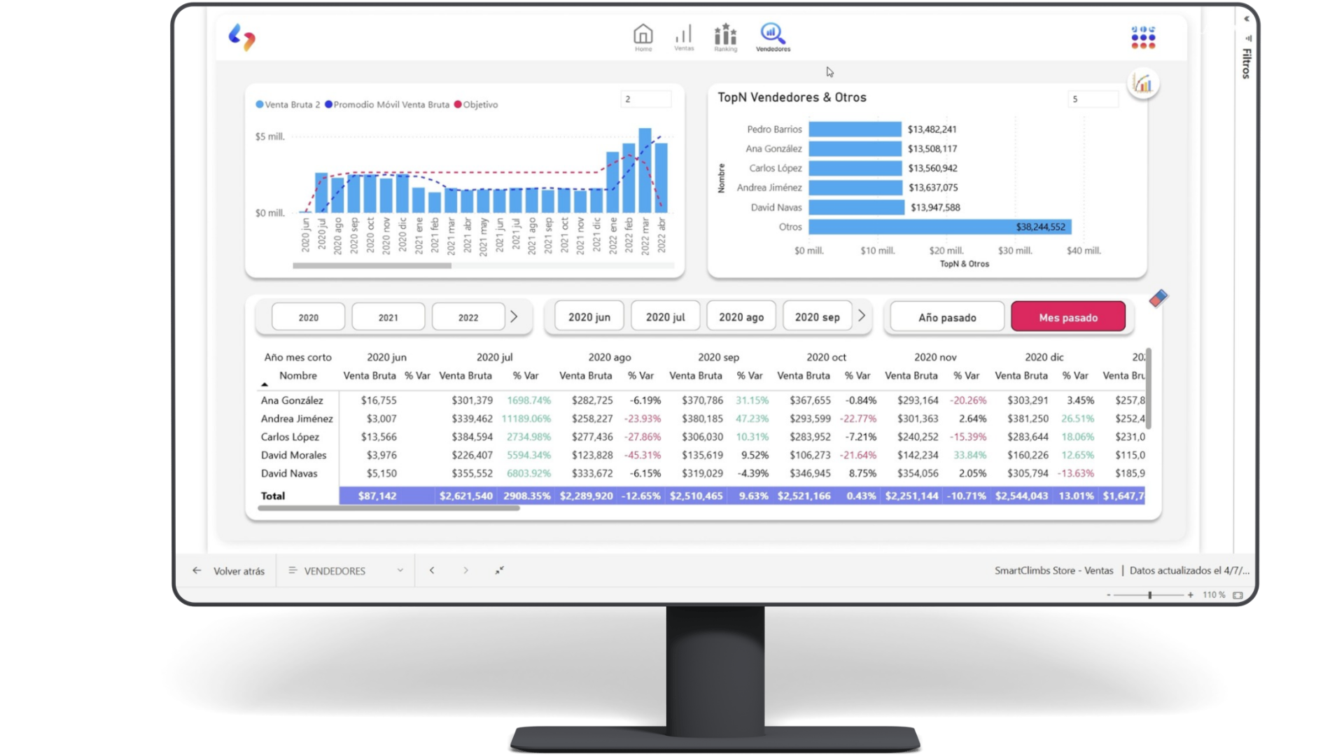Adjust the zoom level slider
The height and width of the screenshot is (756, 1344).
(x=1149, y=595)
